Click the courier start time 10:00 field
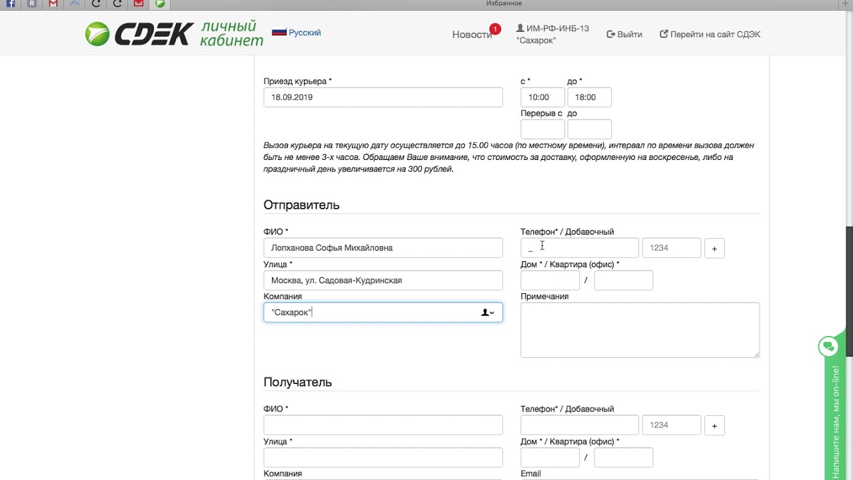Screen dimensions: 853x480 (x=542, y=97)
